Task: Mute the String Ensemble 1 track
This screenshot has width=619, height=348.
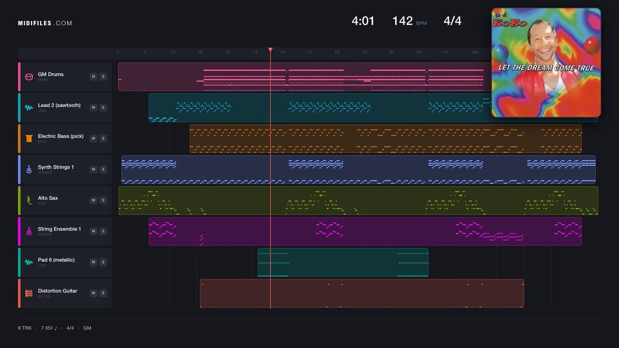Action: 93,231
